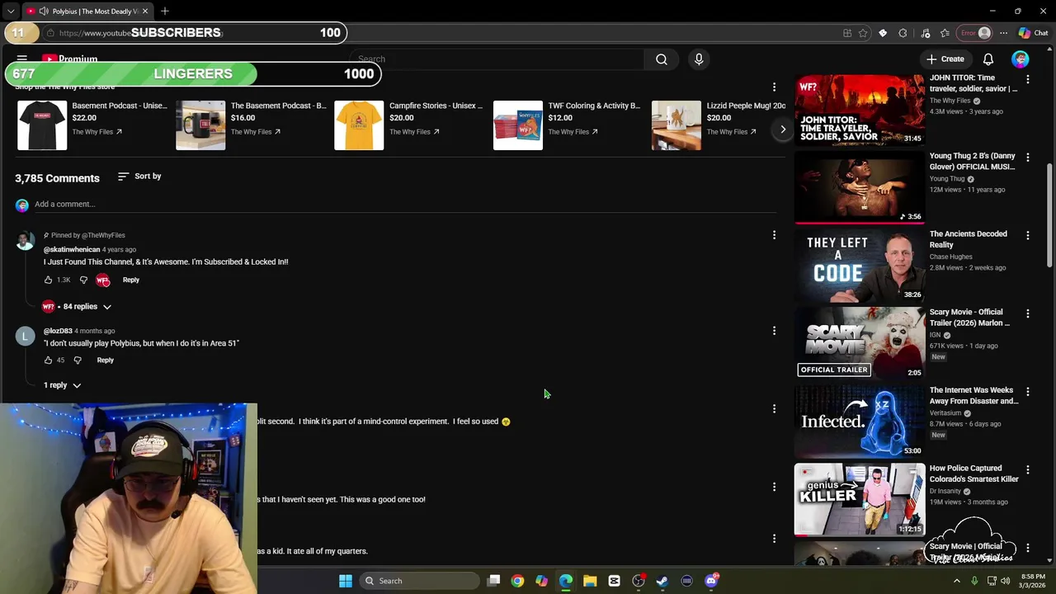This screenshot has height=594, width=1056.
Task: Open browser split screen icon in address bar
Action: click(847, 33)
